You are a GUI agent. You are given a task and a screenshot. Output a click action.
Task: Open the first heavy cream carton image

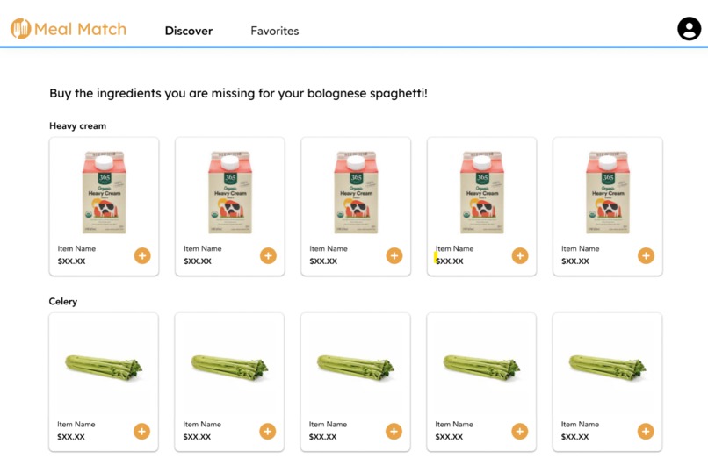105,192
